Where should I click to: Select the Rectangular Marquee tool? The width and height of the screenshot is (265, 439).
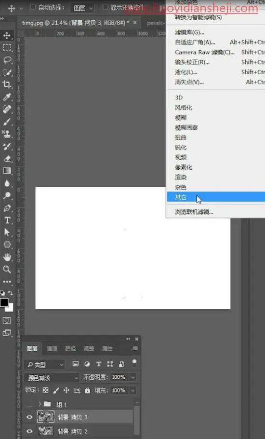click(7, 47)
